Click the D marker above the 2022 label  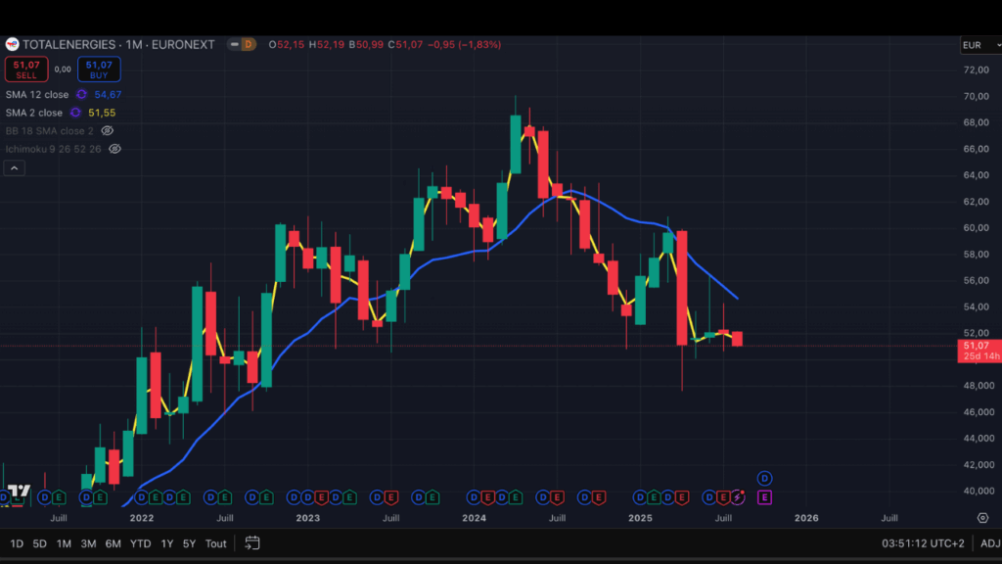[141, 497]
